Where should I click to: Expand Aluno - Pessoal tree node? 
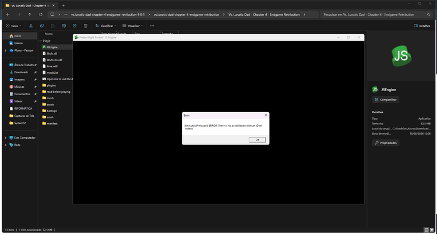pos(6,51)
